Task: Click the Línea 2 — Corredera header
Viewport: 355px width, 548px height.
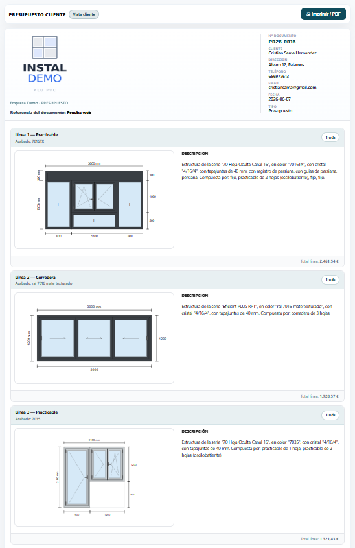Action: pyautogui.click(x=35, y=277)
